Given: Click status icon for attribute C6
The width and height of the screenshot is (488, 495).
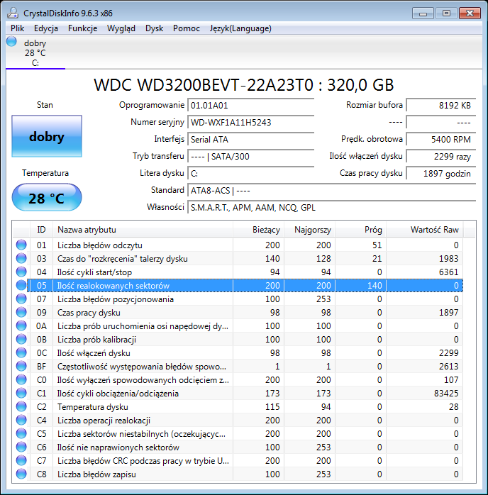Looking at the screenshot, I should [x=21, y=447].
